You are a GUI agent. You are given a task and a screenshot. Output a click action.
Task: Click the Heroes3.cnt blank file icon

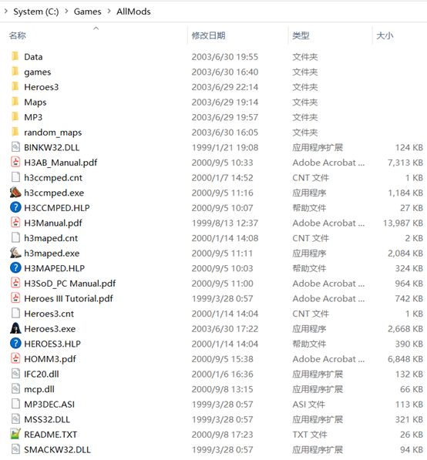point(15,314)
